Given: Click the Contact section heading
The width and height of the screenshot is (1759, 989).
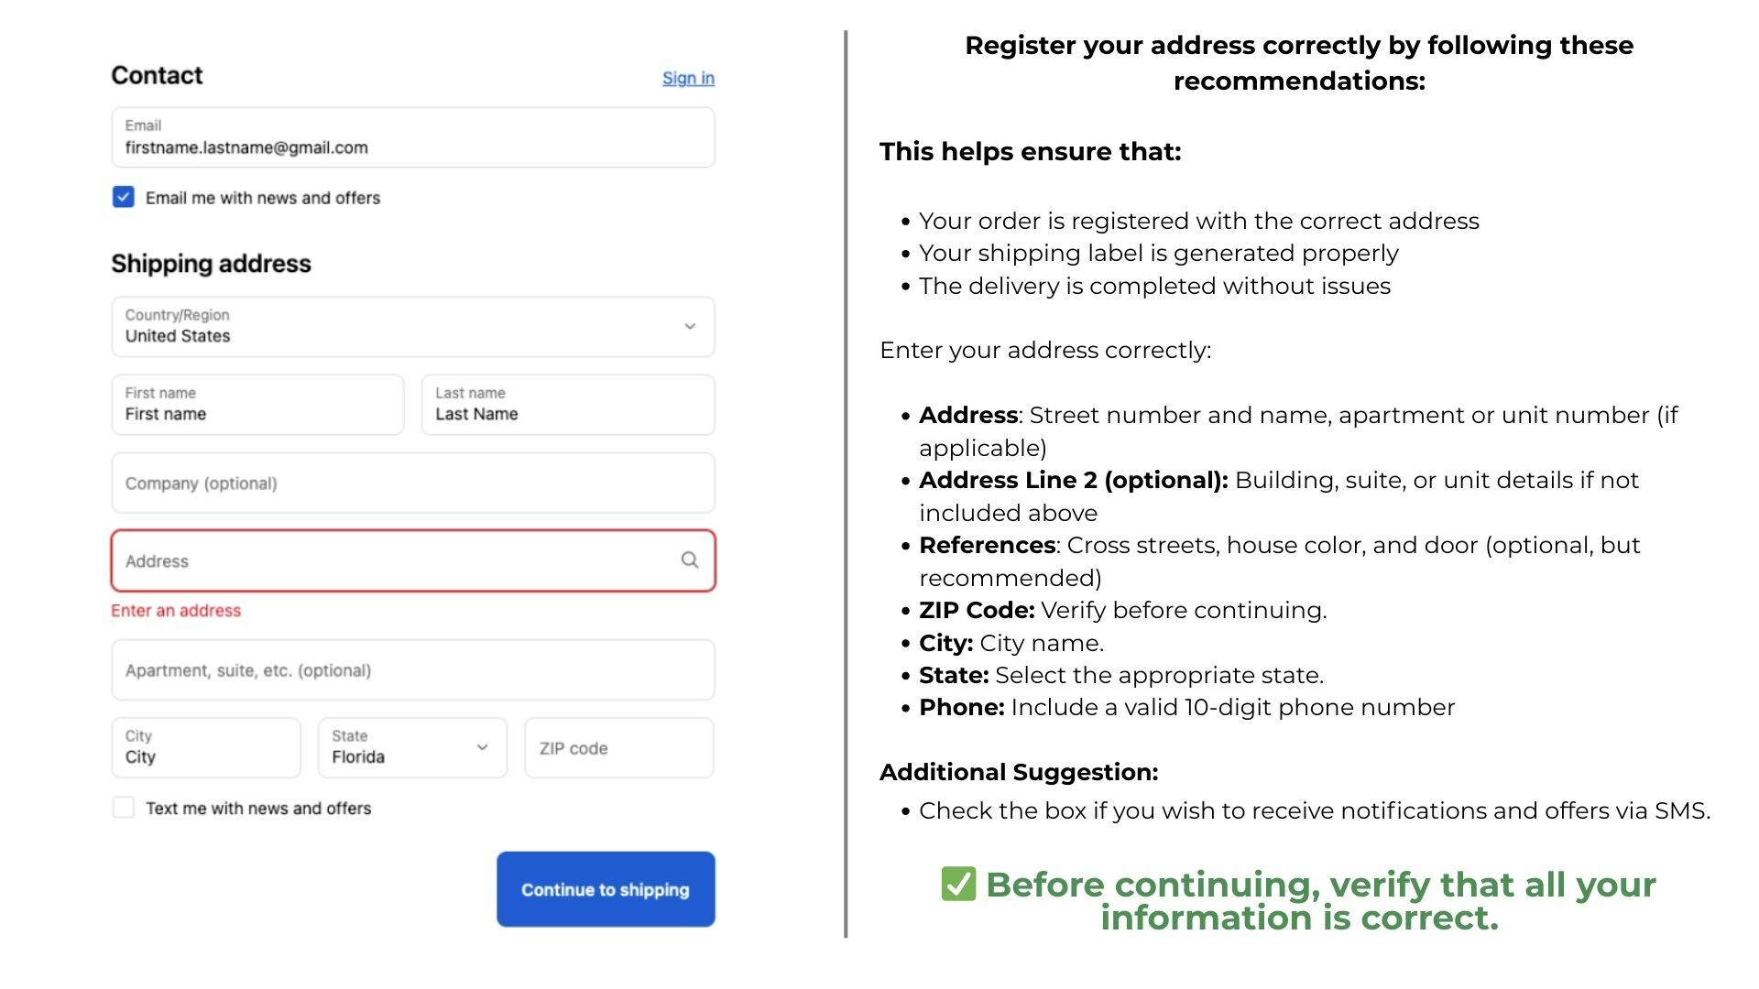Looking at the screenshot, I should click(157, 75).
